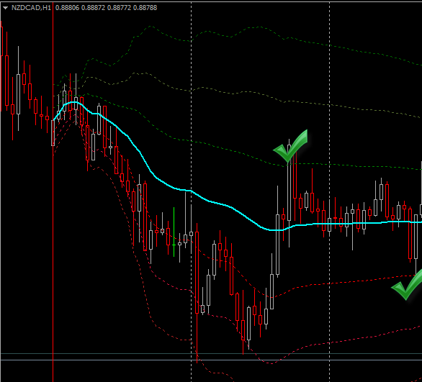The image size is (422, 382).
Task: Click the green checkmark above the tall white candle
Action: point(290,146)
